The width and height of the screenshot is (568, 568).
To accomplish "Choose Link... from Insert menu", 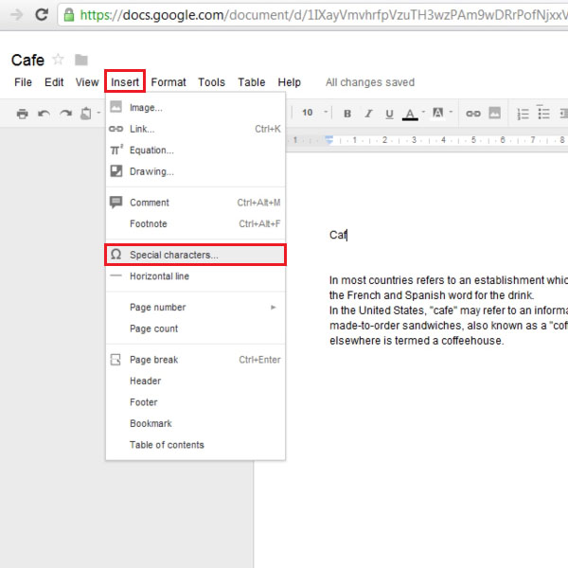I will click(x=196, y=129).
